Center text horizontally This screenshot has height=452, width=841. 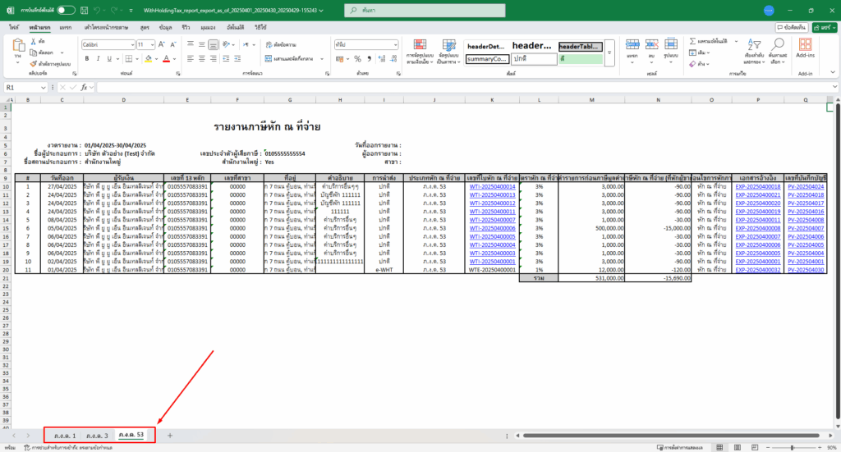[202, 59]
